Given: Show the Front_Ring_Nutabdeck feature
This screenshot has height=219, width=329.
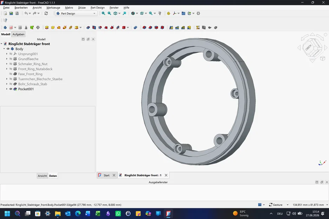Looking at the screenshot, I should 11,69.
